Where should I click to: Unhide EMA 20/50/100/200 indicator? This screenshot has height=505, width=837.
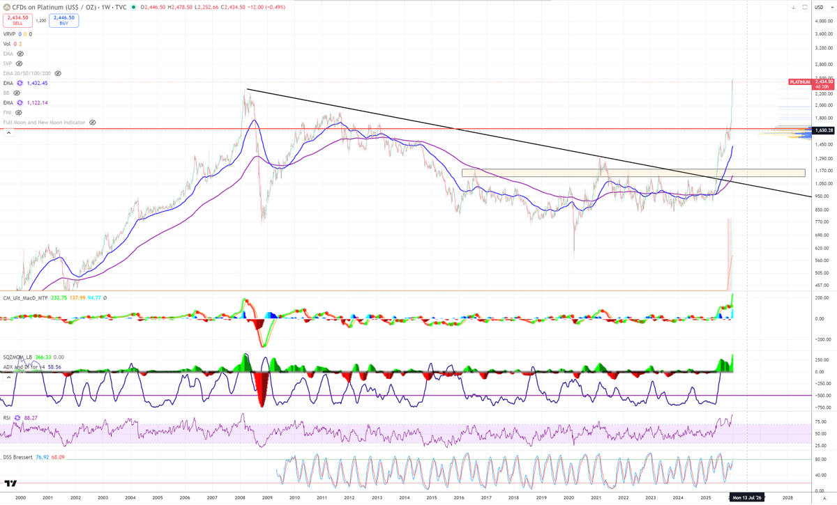pos(58,73)
